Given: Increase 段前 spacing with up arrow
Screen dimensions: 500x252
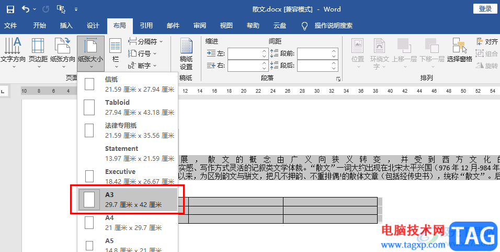Looking at the screenshot, I should point(334,51).
